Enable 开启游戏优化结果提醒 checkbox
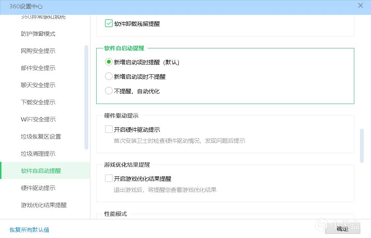The height and width of the screenshot is (238, 371). point(108,178)
